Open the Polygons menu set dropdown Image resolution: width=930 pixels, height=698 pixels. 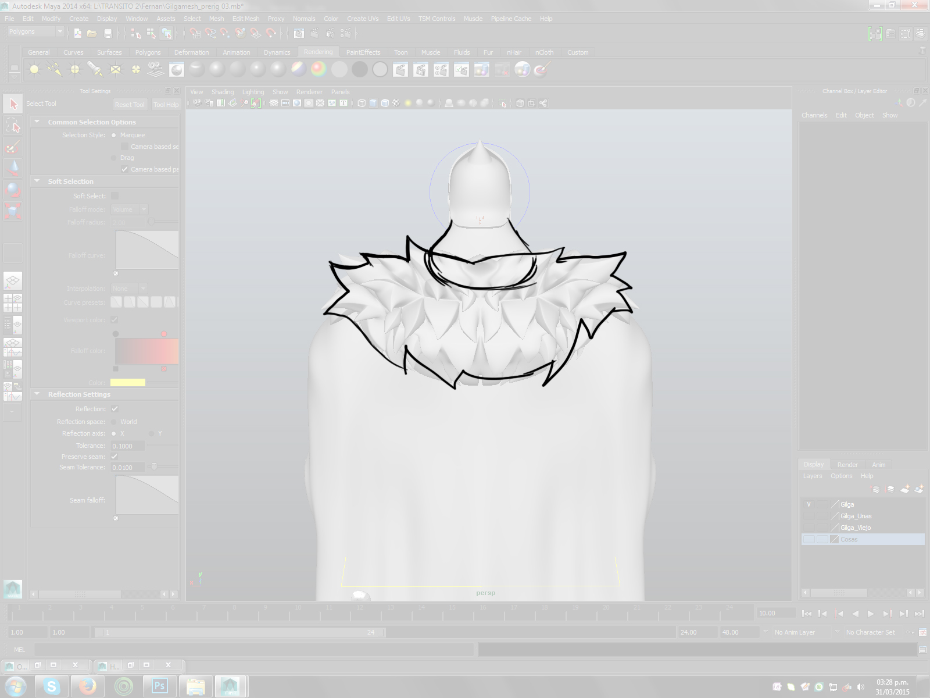click(35, 32)
